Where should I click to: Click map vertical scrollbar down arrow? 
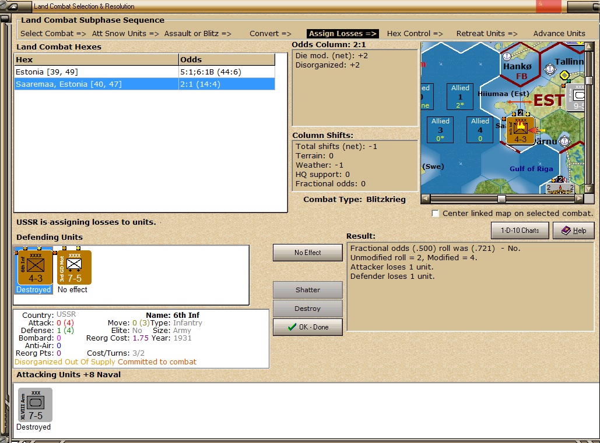pyautogui.click(x=590, y=189)
